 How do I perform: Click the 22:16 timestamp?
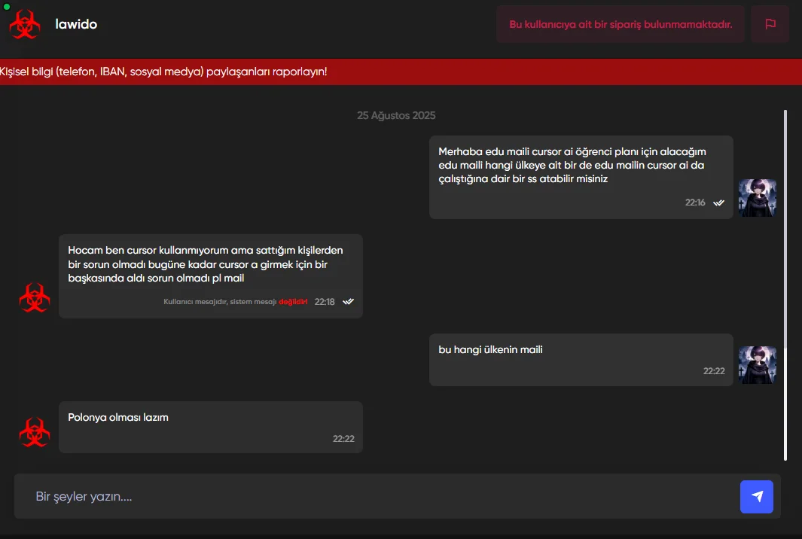point(695,203)
